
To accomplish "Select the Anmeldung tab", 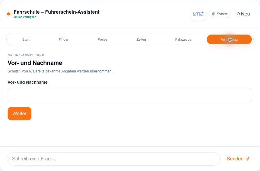I will (229, 39).
